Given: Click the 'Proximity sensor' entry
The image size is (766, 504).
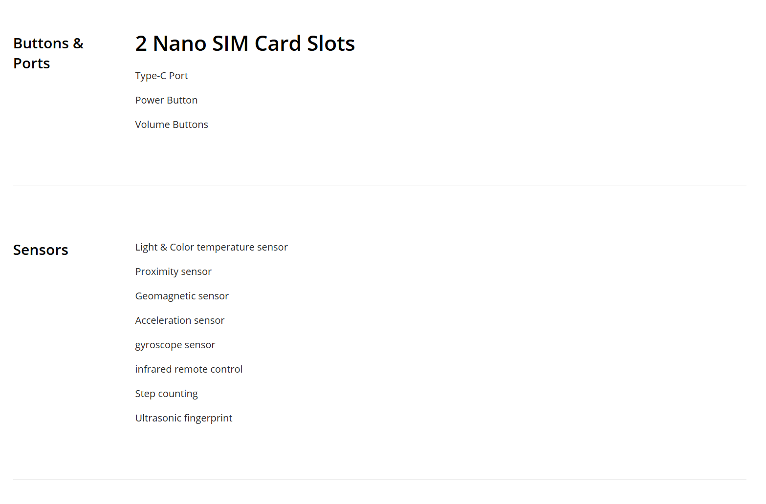Looking at the screenshot, I should 173,272.
